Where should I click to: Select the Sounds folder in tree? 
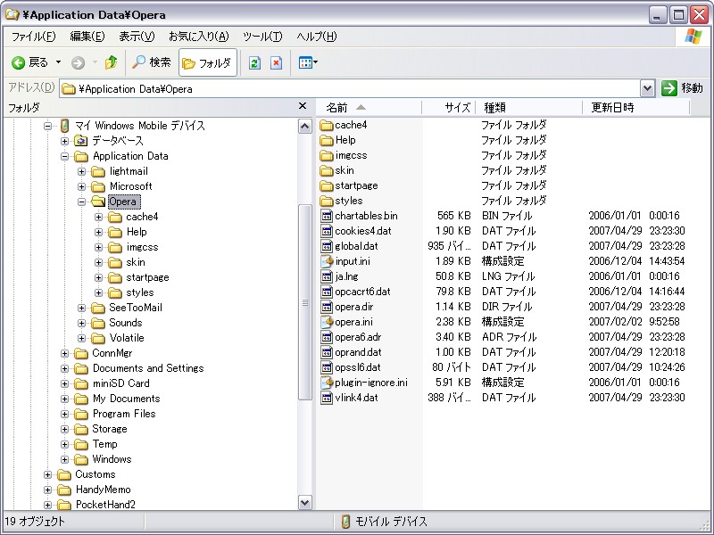coord(126,323)
